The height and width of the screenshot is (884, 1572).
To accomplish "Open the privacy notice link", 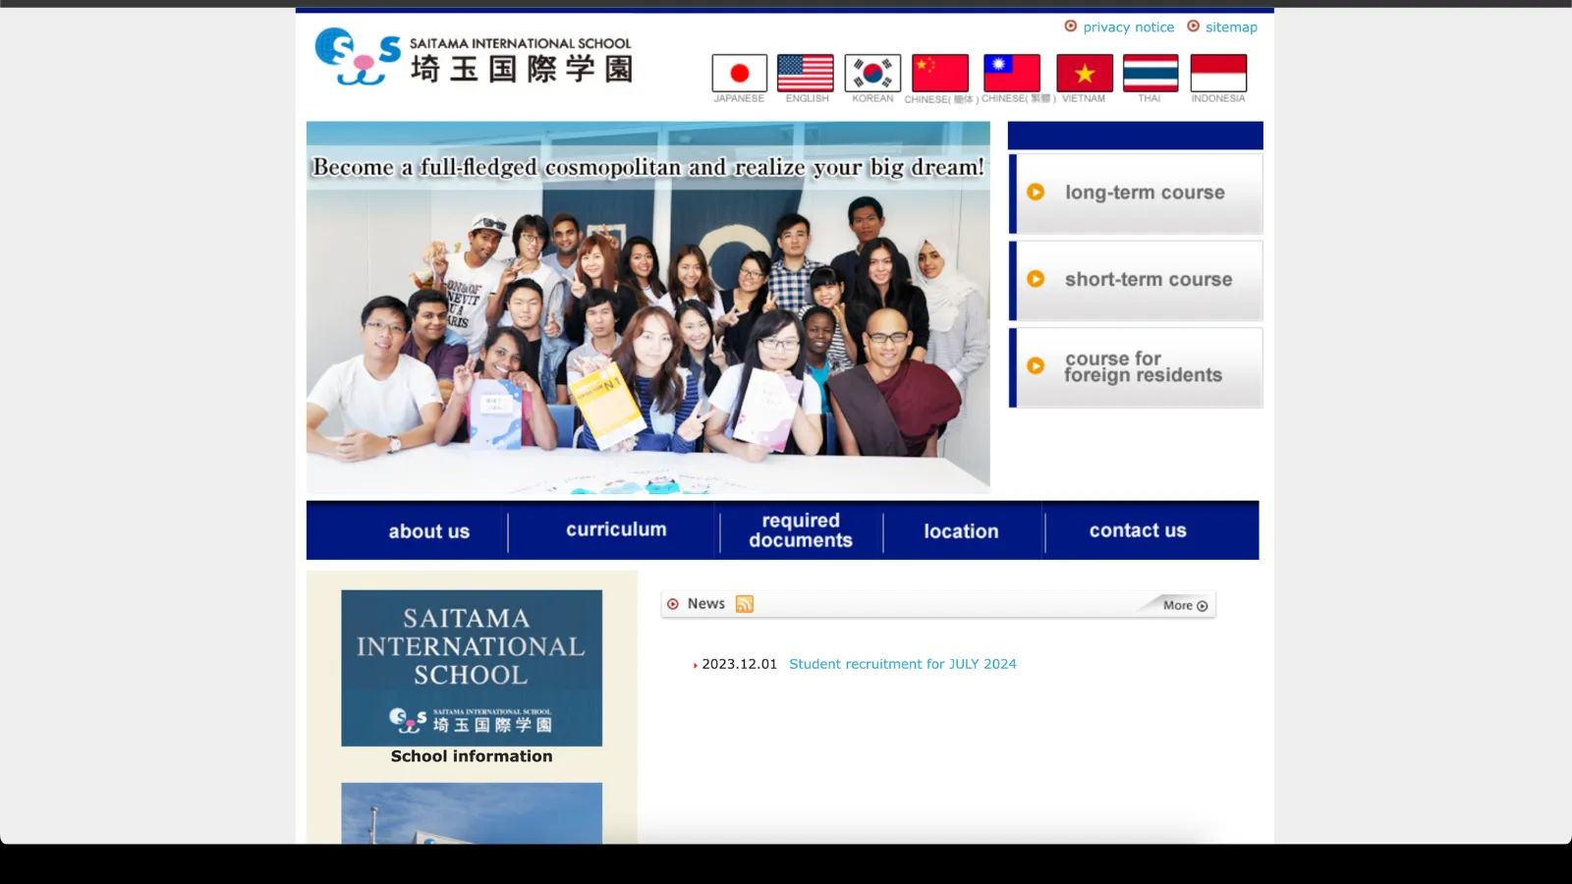I will point(1128,27).
